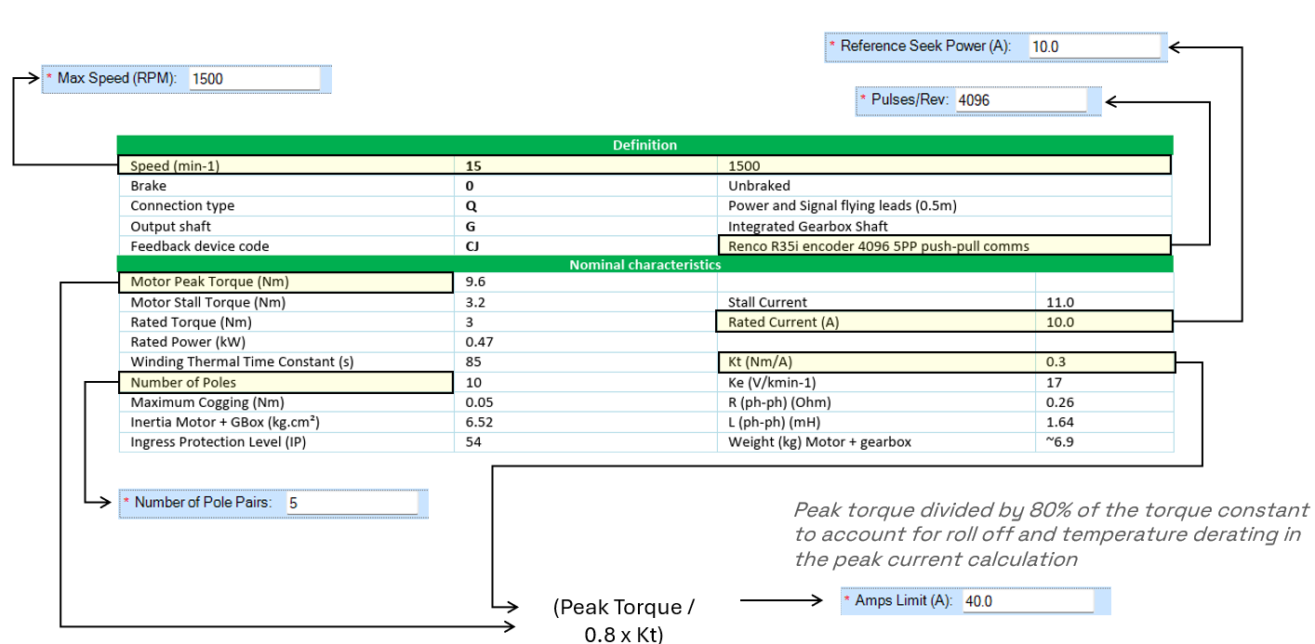The image size is (1315, 644).
Task: Click the Ingress Protection Level (IP) label
Action: click(218, 442)
